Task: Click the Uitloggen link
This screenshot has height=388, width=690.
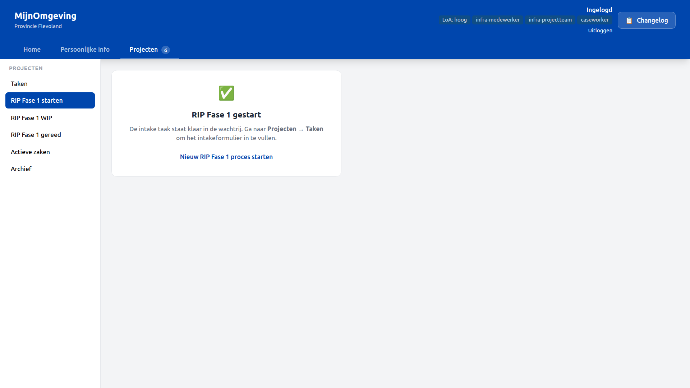Action: (600, 30)
